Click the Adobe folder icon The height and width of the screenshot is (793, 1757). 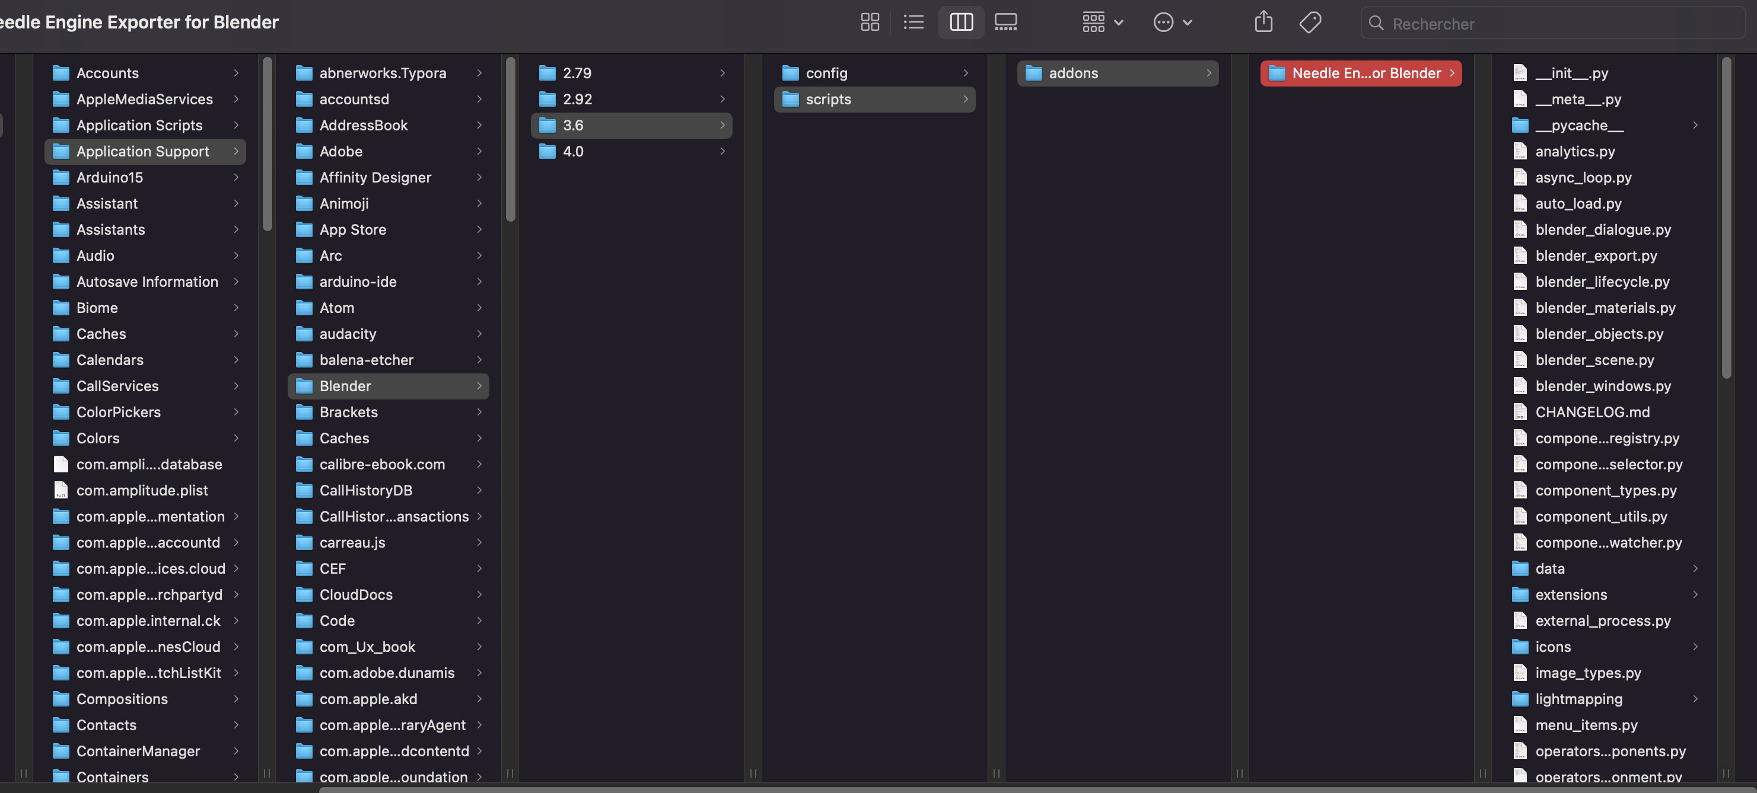[x=304, y=151]
